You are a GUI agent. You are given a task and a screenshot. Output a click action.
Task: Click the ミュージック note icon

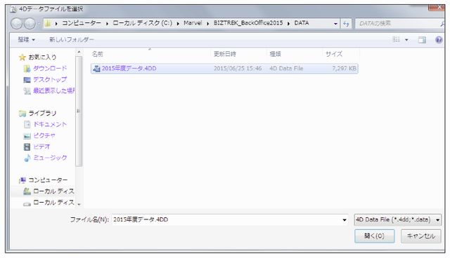(x=27, y=158)
